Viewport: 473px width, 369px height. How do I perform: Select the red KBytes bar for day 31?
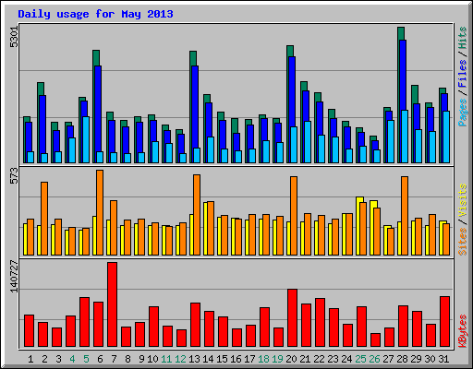[444, 322]
